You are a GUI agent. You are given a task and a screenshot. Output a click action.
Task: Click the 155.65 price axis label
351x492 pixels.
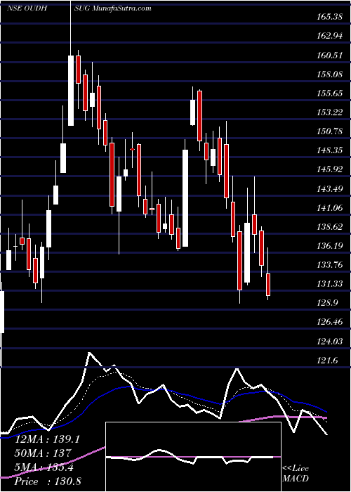pos(329,93)
